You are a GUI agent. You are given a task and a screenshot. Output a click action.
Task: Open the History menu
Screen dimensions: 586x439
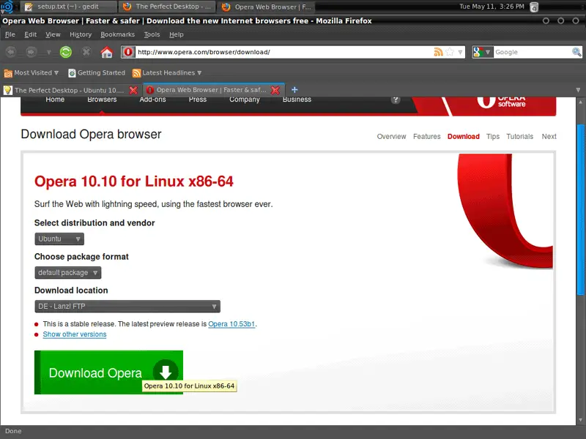81,34
